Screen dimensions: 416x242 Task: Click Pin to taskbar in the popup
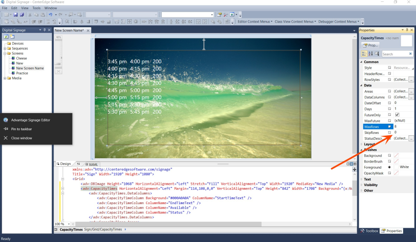pyautogui.click(x=21, y=129)
